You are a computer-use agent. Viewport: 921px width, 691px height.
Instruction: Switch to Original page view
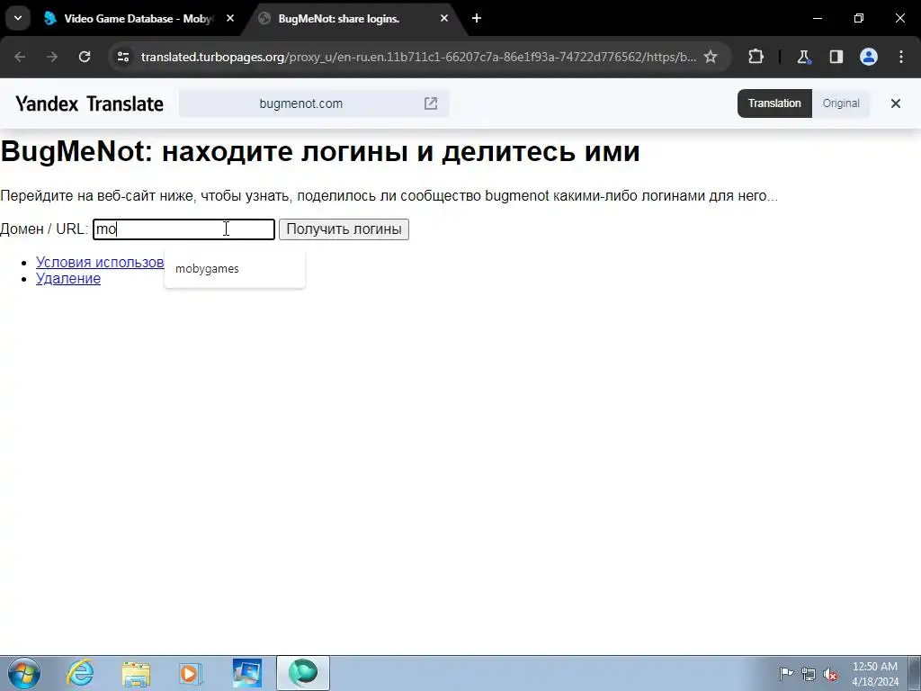(841, 103)
